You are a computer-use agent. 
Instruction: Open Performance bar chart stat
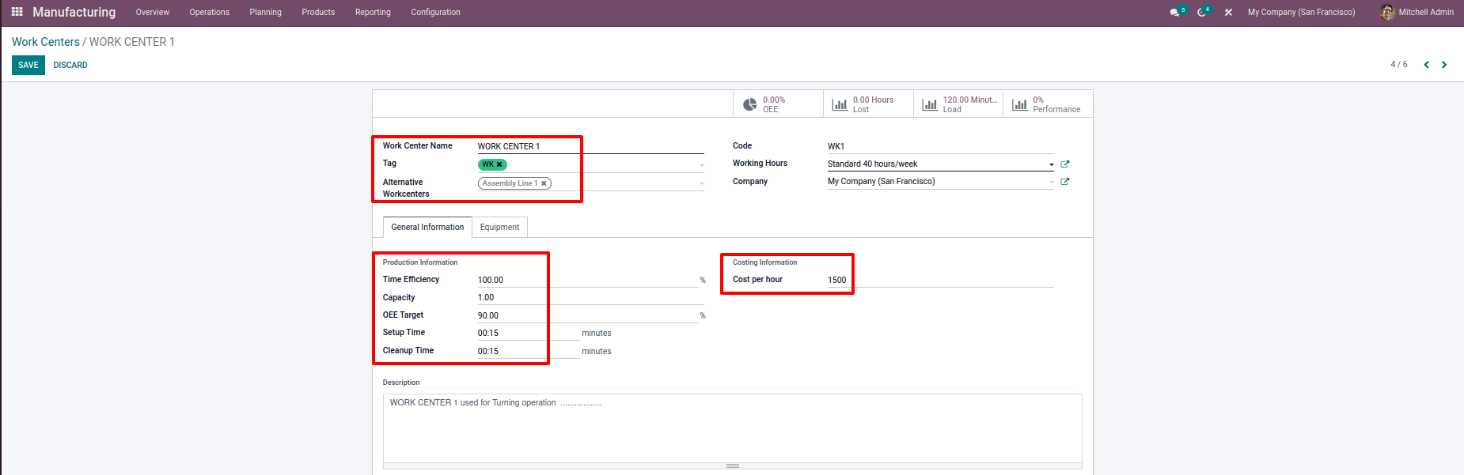tap(1048, 104)
